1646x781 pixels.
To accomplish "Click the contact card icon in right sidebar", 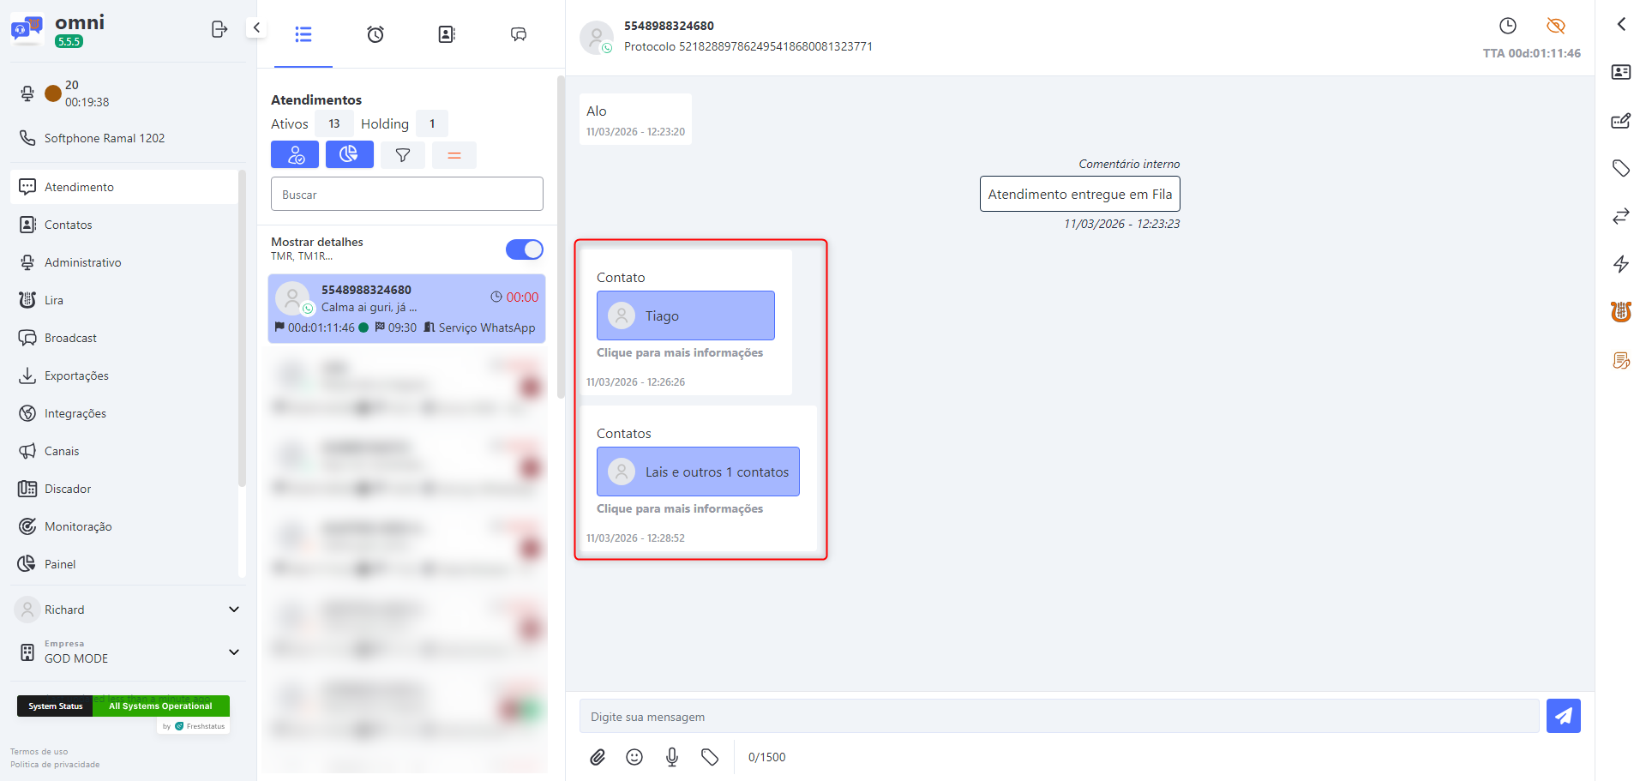I will (1621, 72).
